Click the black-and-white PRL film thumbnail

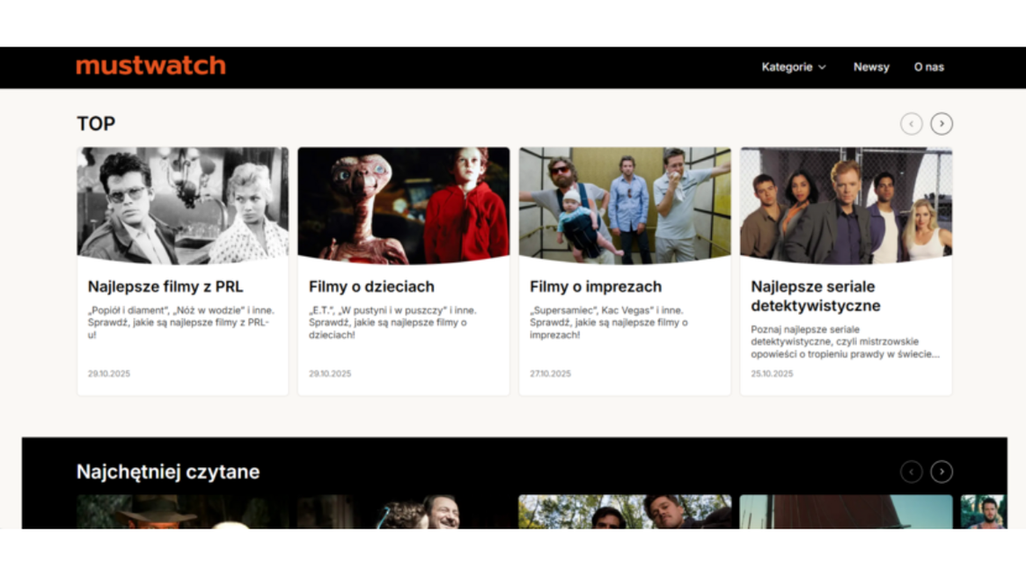coord(183,205)
